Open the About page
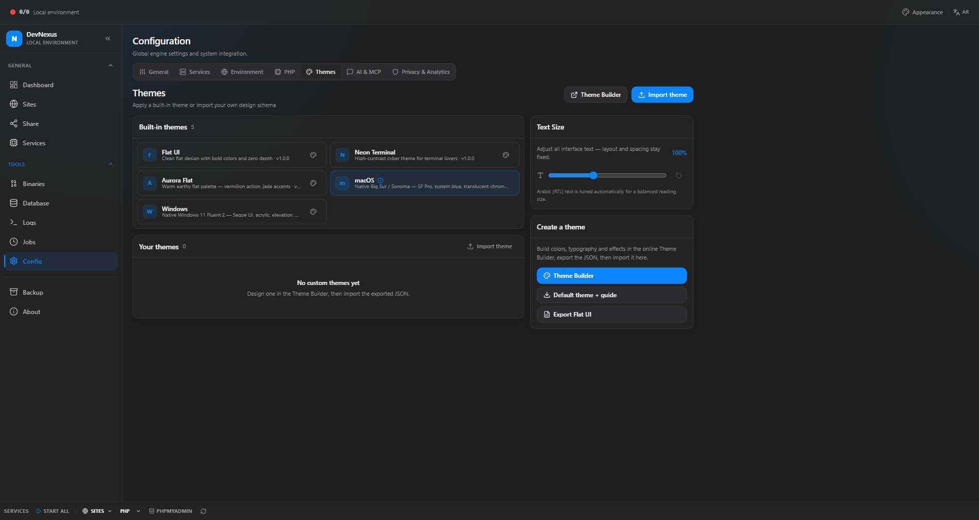This screenshot has height=520, width=979. point(61,312)
